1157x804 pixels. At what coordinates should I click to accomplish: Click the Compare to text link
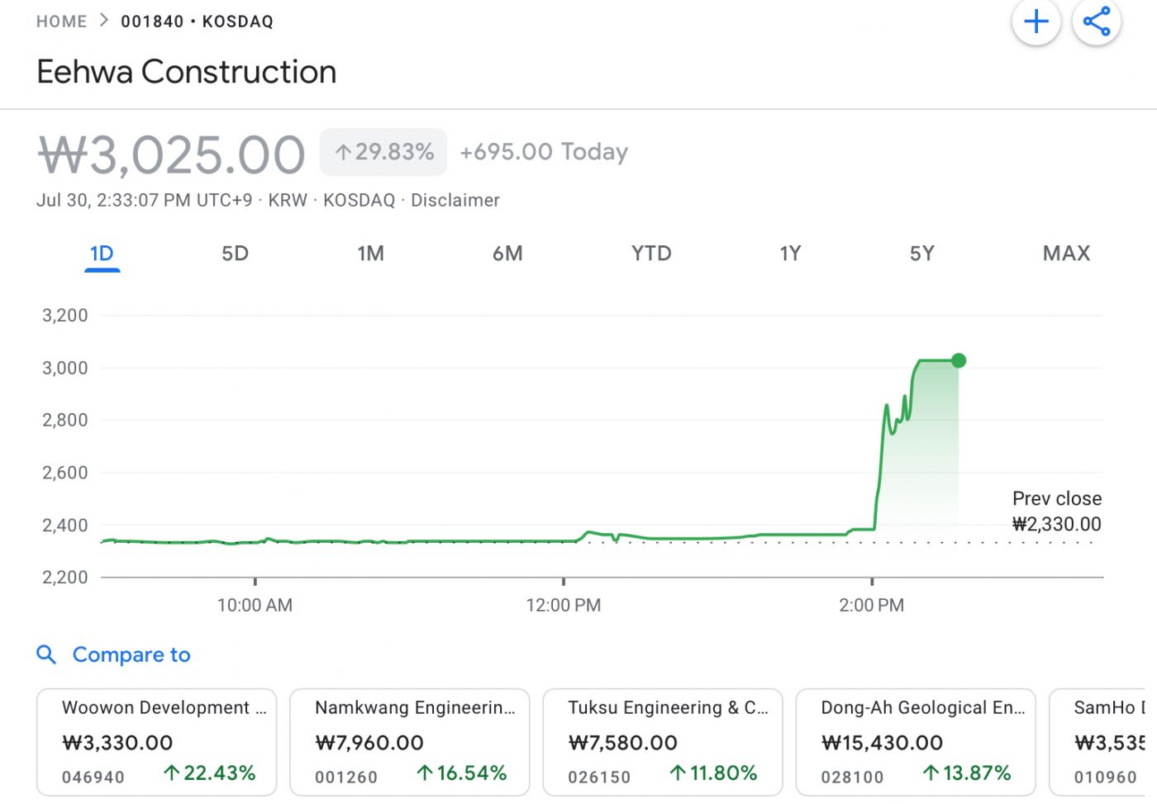pos(131,654)
